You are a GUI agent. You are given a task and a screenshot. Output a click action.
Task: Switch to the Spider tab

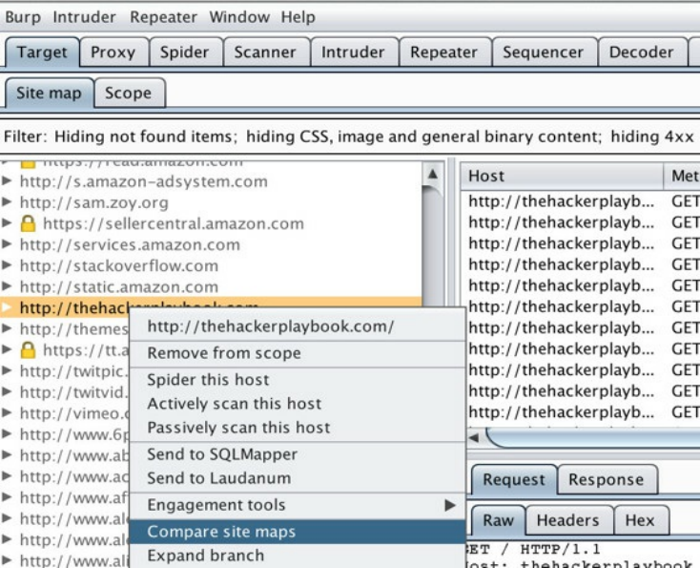[185, 53]
